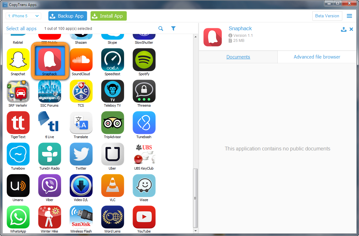
Task: Select the Wireless Flash app icon
Action: pyautogui.click(x=81, y=217)
